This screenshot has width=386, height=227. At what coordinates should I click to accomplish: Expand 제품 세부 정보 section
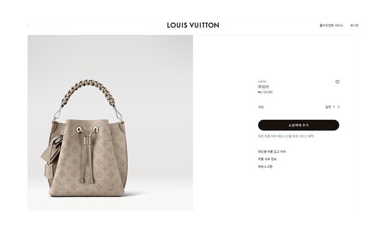tap(267, 159)
